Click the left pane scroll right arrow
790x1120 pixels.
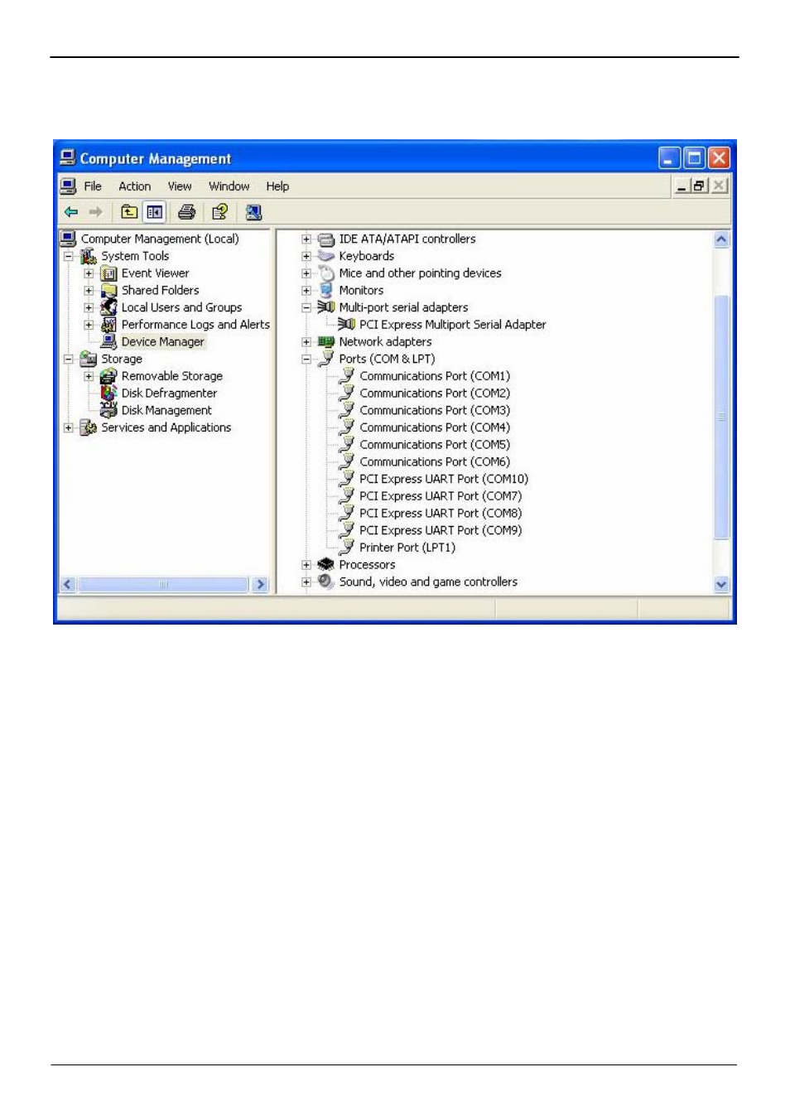click(x=261, y=584)
